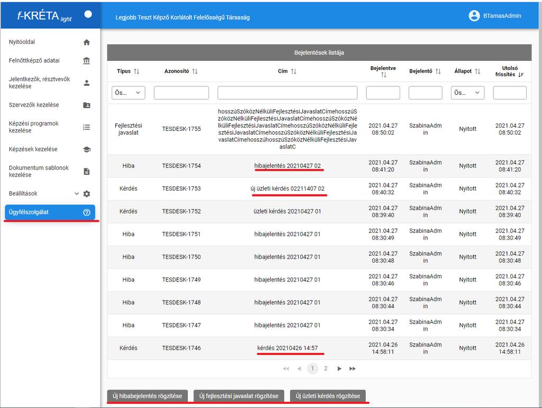
Task: Select TESDESK-1747 identifier cell
Action: [x=182, y=326]
